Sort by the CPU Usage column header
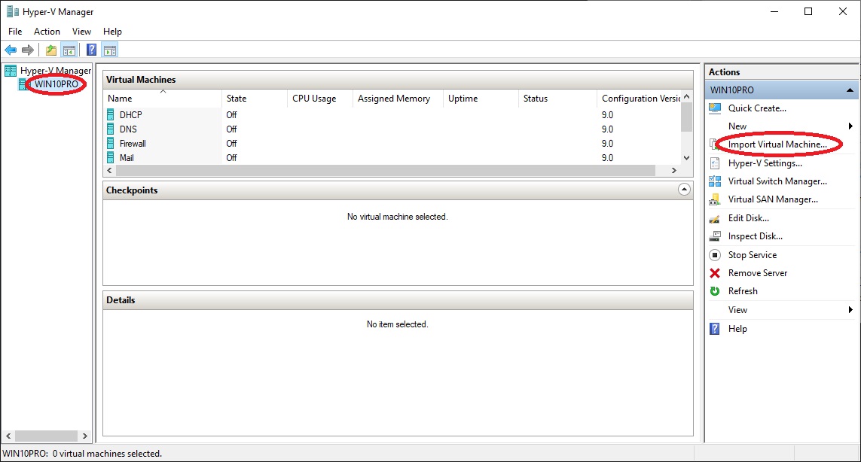This screenshot has width=861, height=462. point(320,99)
